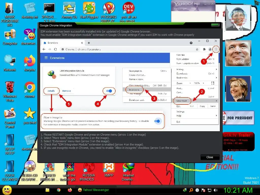
Task: Launch the 'chome' Chrome desktop shortcut
Action: point(29,90)
